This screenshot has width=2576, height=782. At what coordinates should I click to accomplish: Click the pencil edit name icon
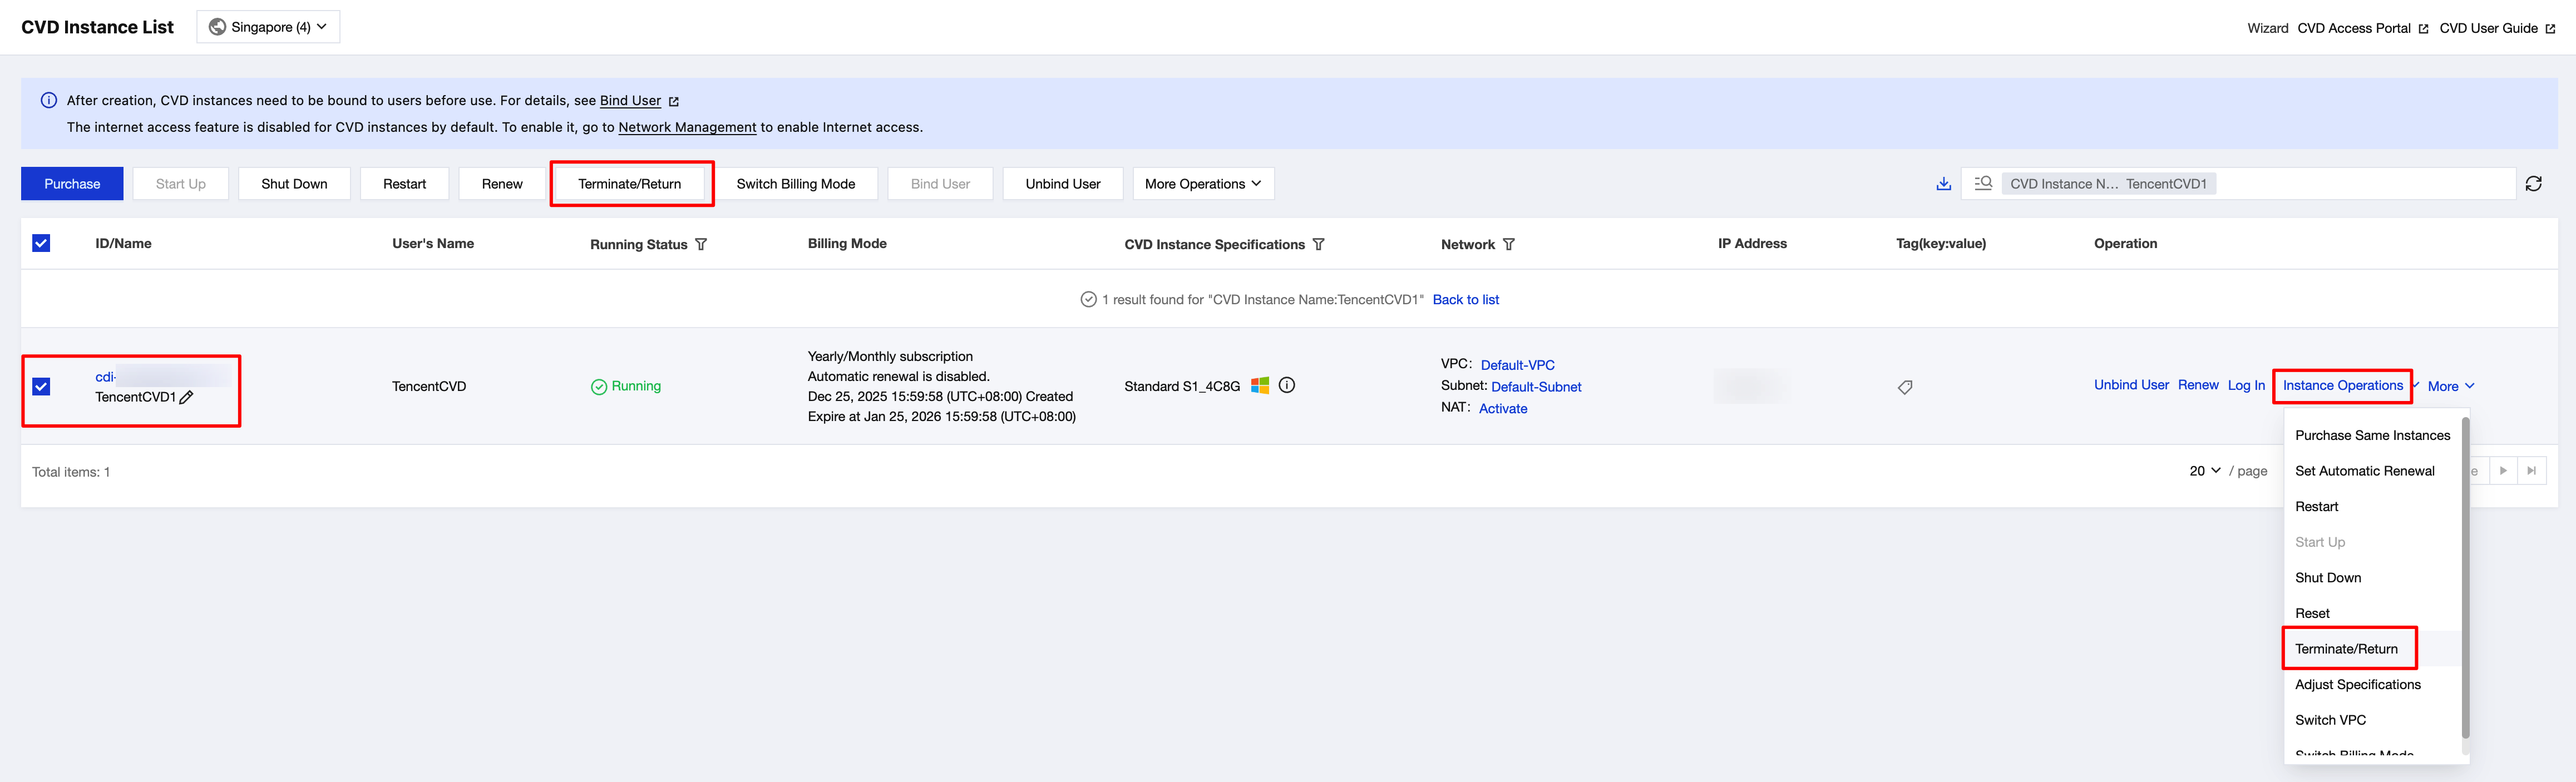[x=187, y=397]
